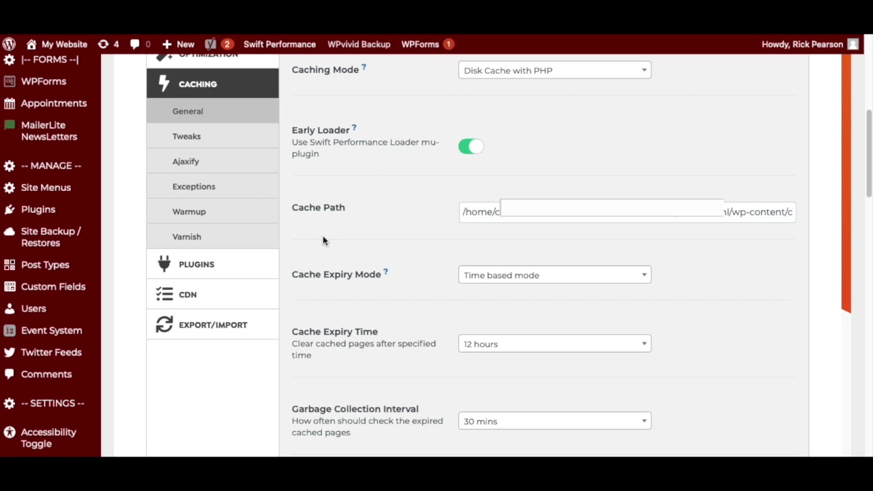Open the Garbage Collection Interval dropdown
Viewport: 873px width, 491px height.
click(554, 421)
